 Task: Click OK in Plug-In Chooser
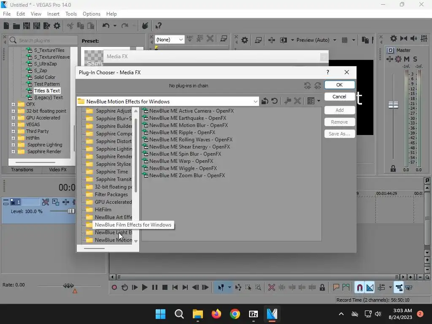click(340, 85)
